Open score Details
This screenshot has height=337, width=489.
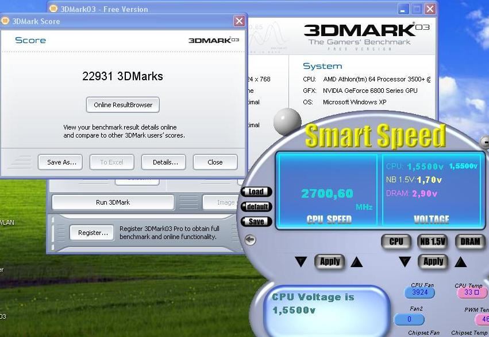[x=164, y=162]
